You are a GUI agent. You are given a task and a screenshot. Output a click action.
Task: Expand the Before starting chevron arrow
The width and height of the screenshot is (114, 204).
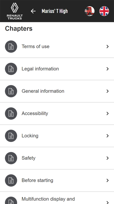tap(108, 181)
